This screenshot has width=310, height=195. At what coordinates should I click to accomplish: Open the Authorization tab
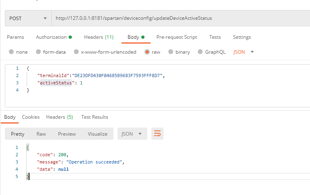tap(53, 37)
